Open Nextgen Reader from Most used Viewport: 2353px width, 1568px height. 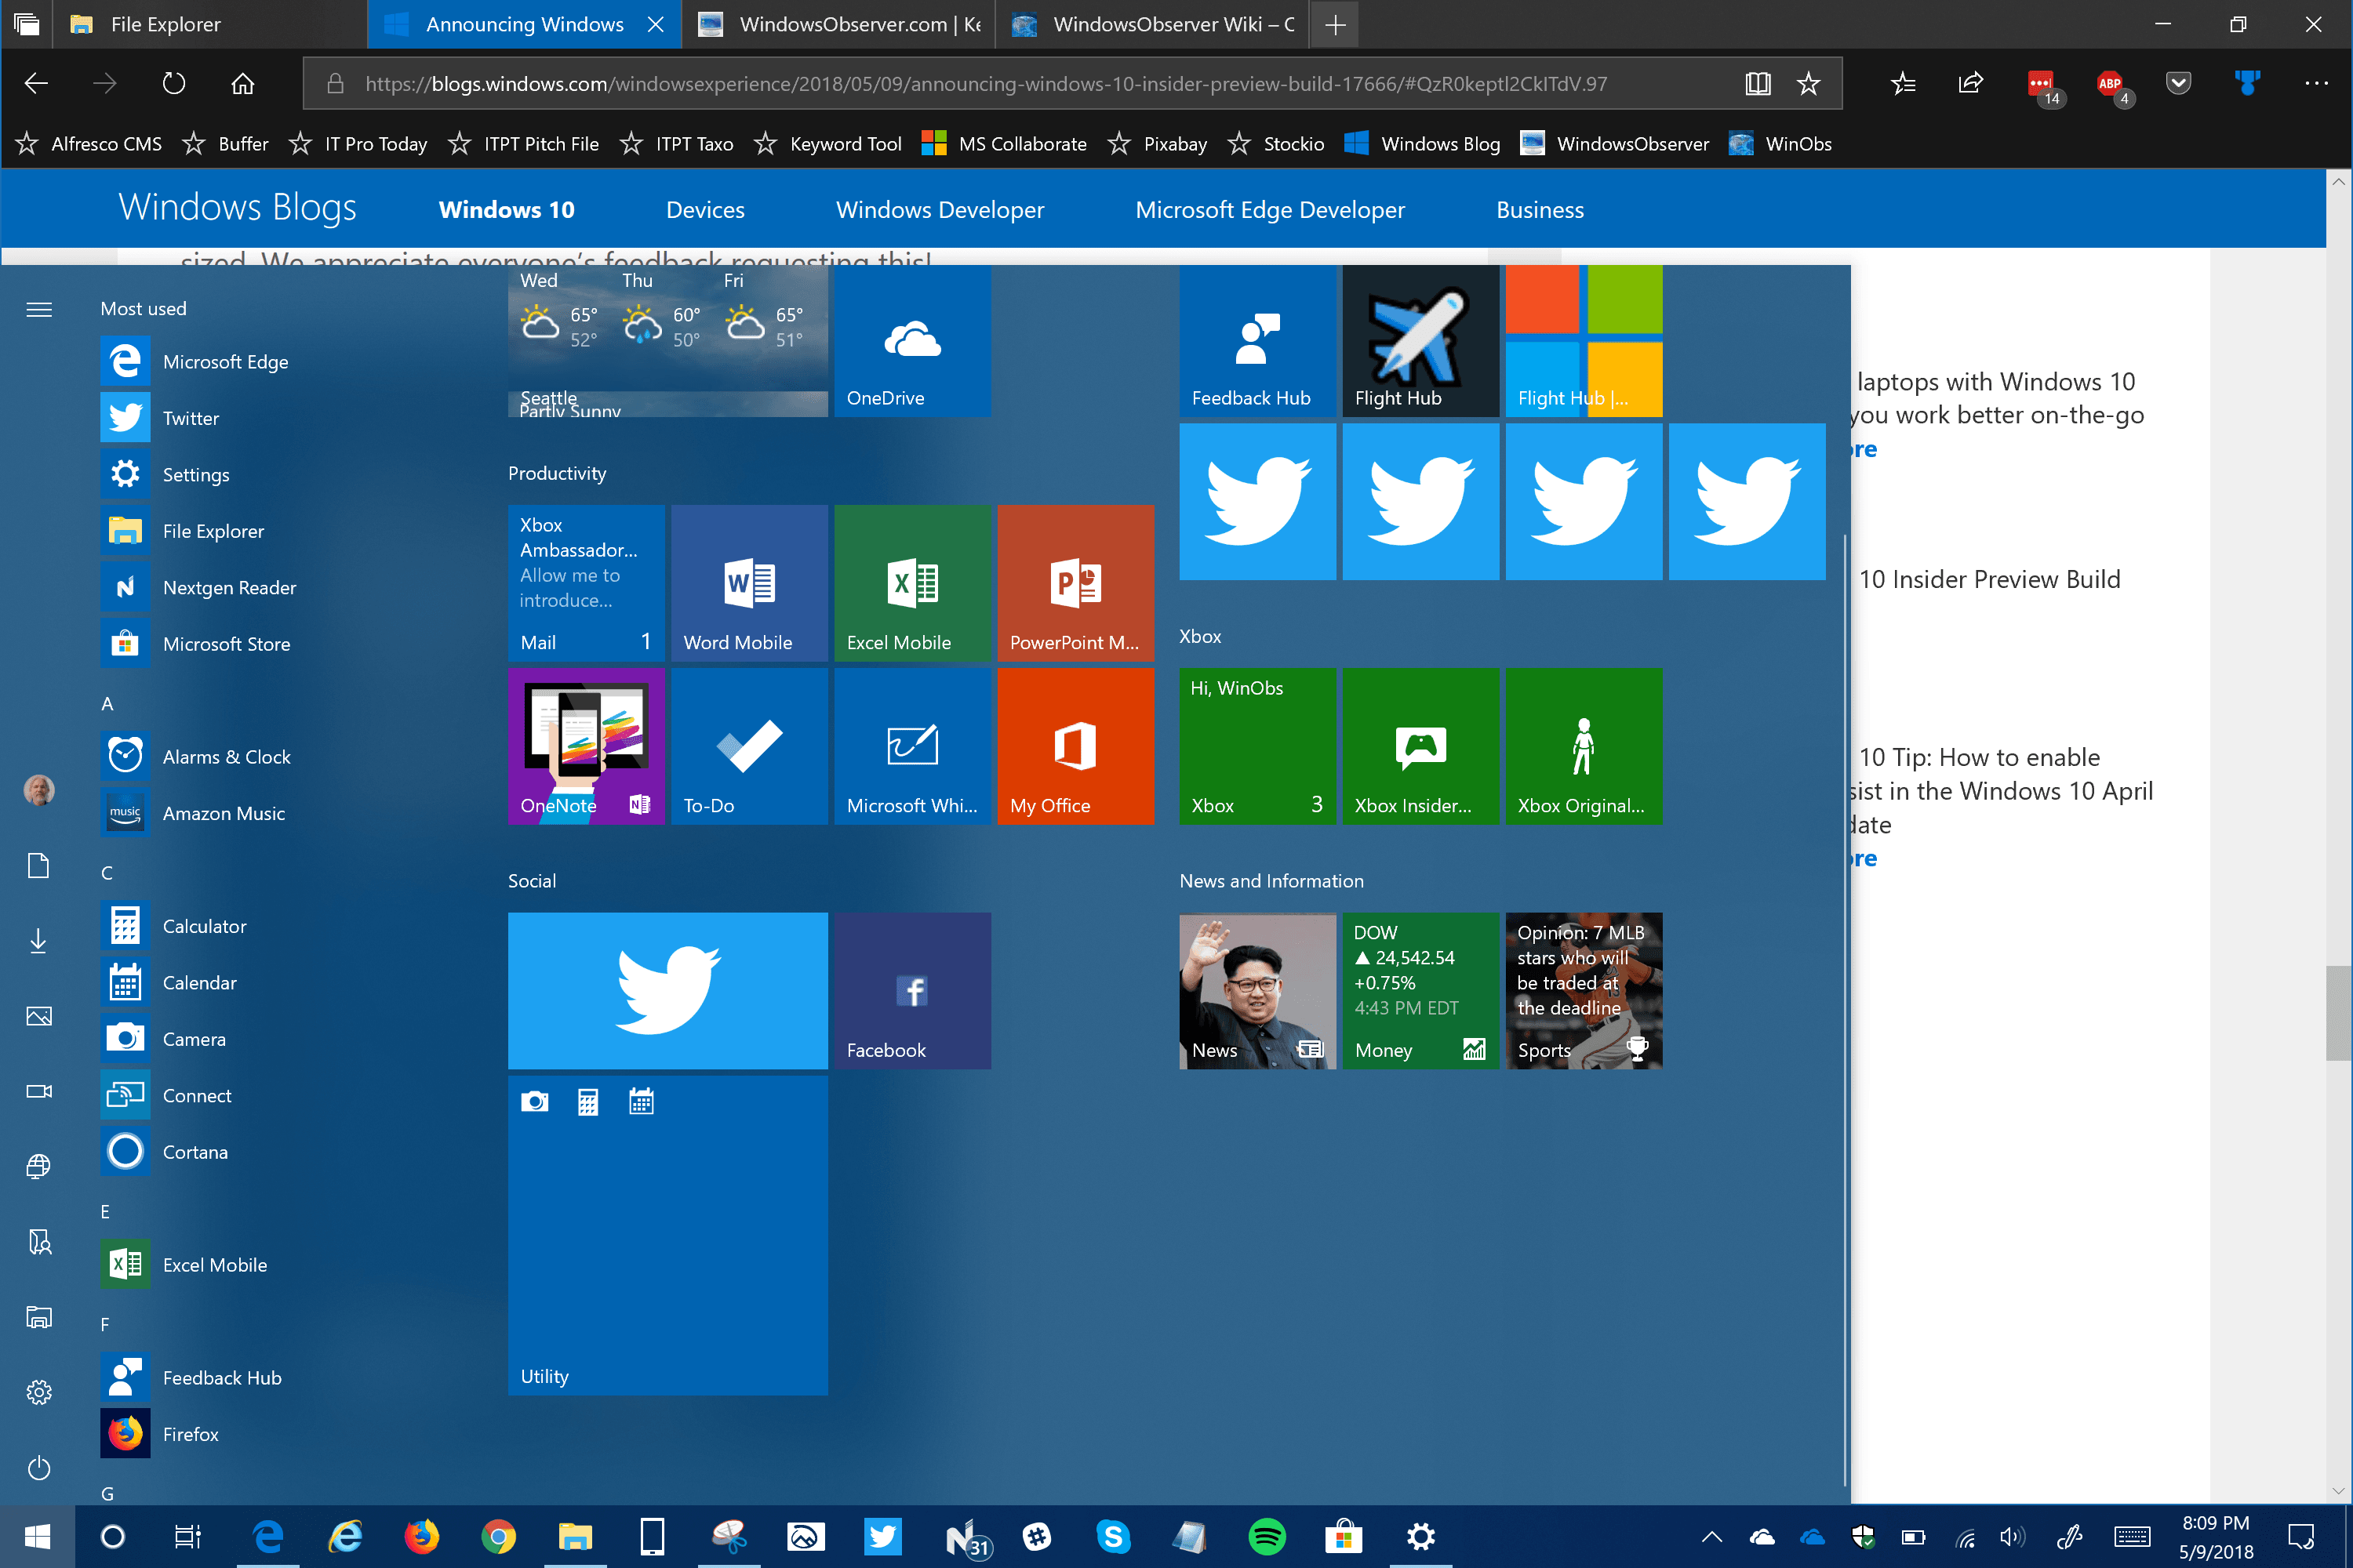point(229,588)
